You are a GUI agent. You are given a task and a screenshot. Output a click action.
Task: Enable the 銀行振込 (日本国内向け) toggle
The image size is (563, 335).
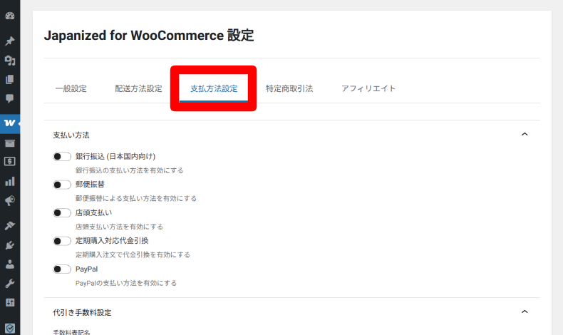(x=62, y=157)
